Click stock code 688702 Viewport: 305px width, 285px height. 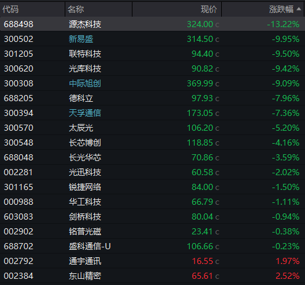18,246
